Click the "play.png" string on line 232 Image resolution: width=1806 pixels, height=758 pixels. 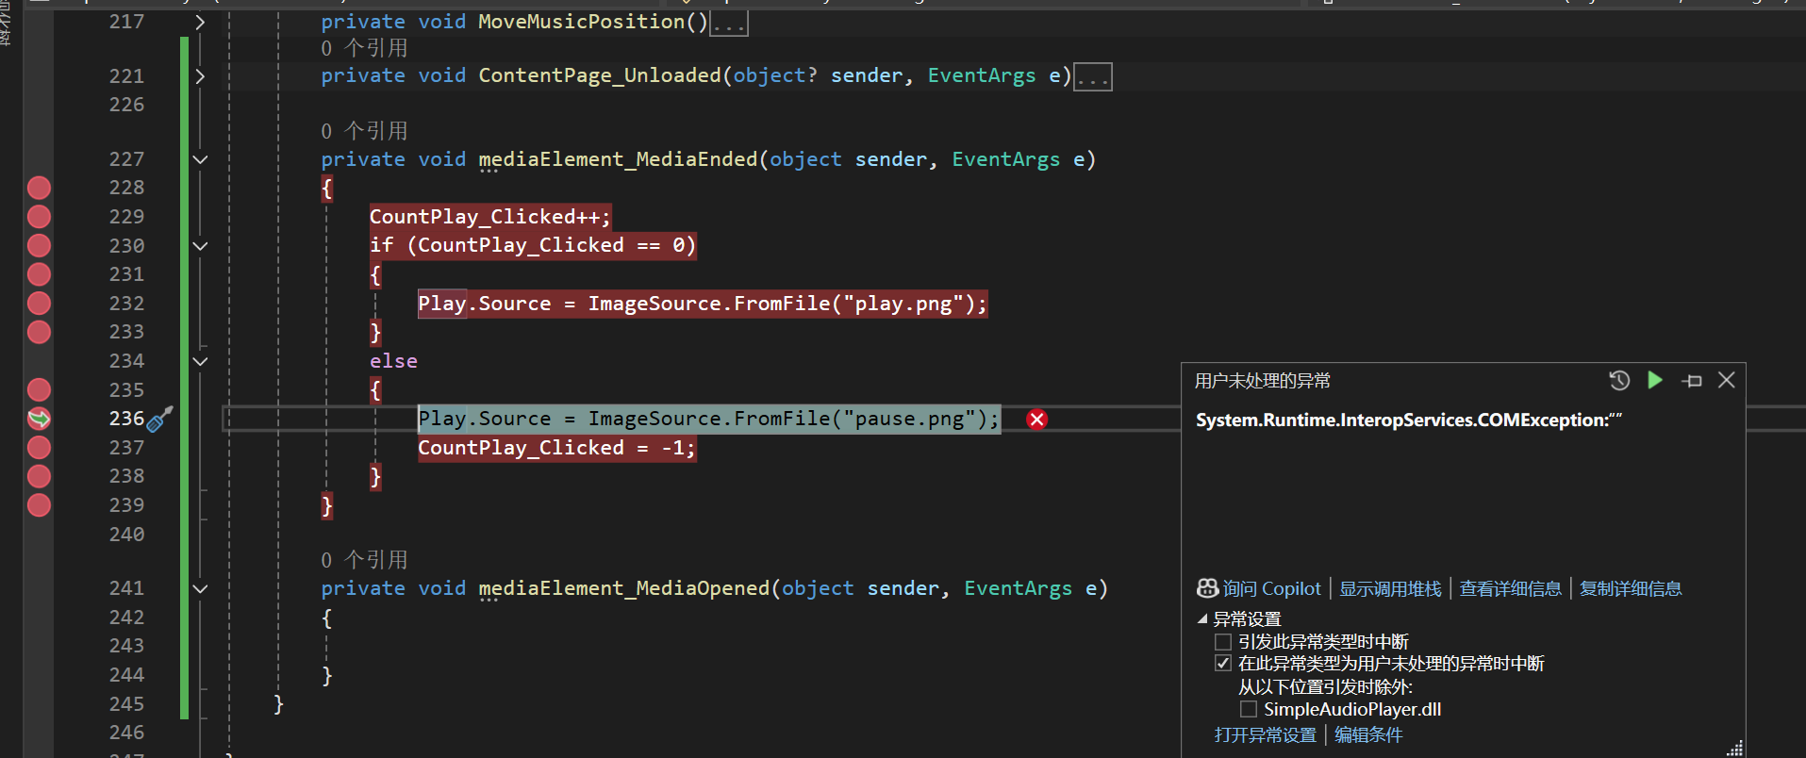[x=903, y=304]
